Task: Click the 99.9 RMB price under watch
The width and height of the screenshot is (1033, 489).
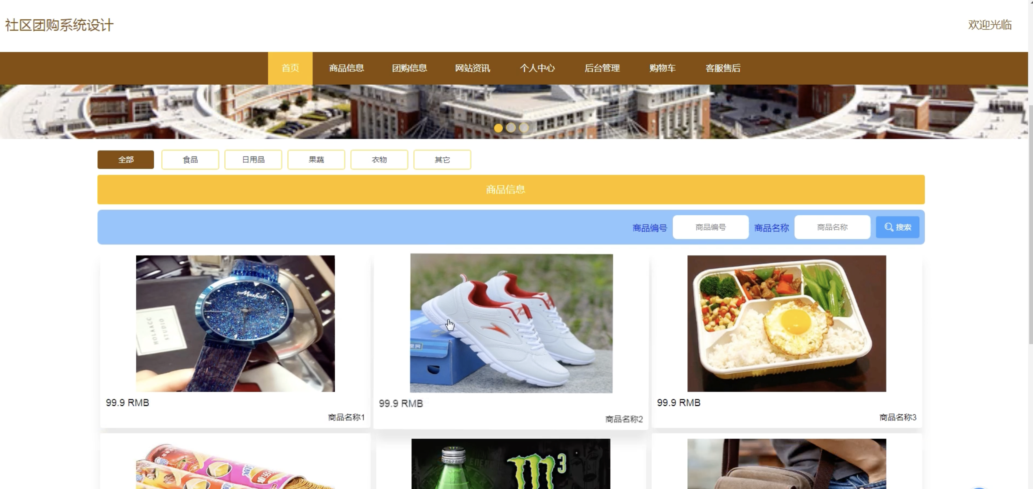Action: [127, 403]
